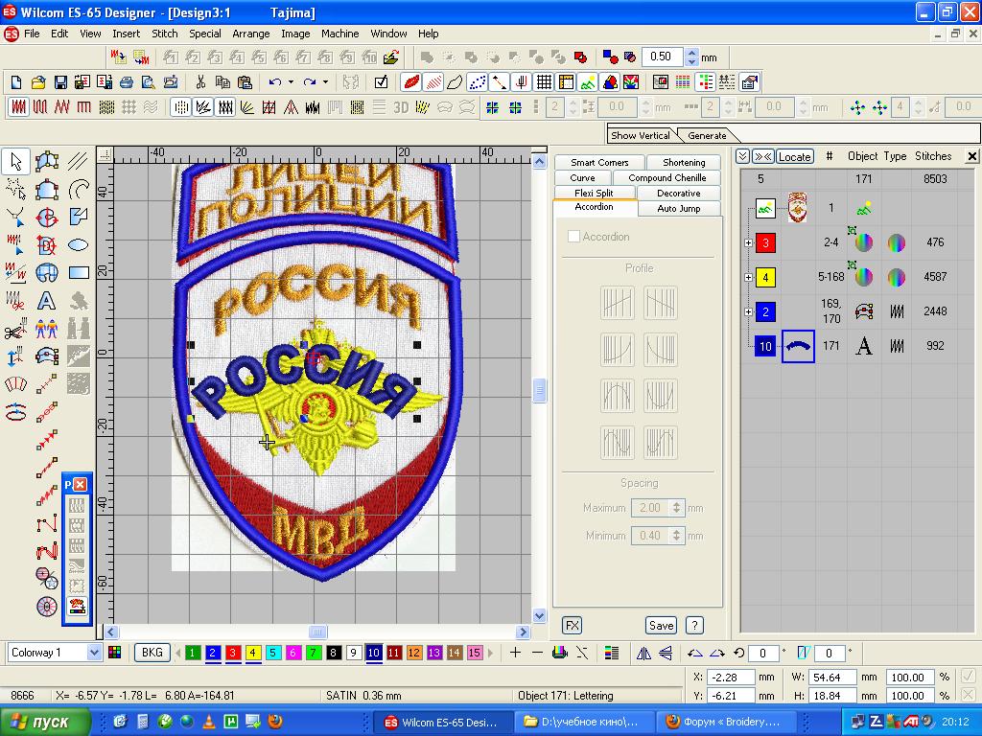Viewport: 982px width, 736px height.
Task: Click the Cut scissors icon
Action: click(x=200, y=82)
